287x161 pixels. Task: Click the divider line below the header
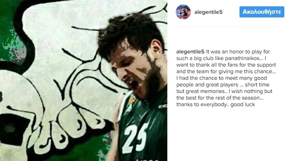pos(230,26)
